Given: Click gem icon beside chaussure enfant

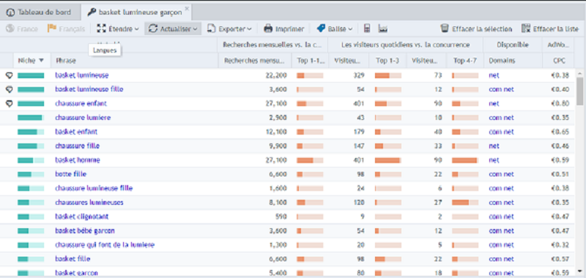Looking at the screenshot, I should [10, 104].
